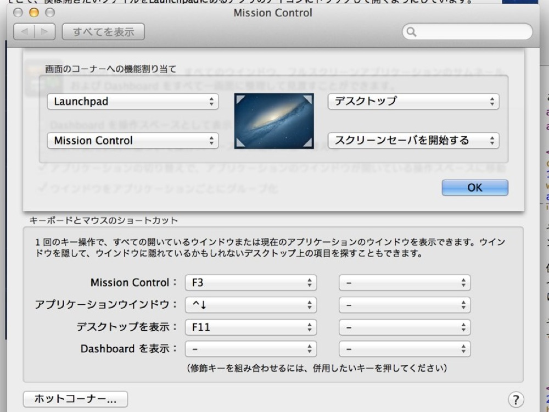Viewport: 549px width, 412px height.
Task: Click the アプリケーションウインドウ： label
Action: pyautogui.click(x=106, y=305)
